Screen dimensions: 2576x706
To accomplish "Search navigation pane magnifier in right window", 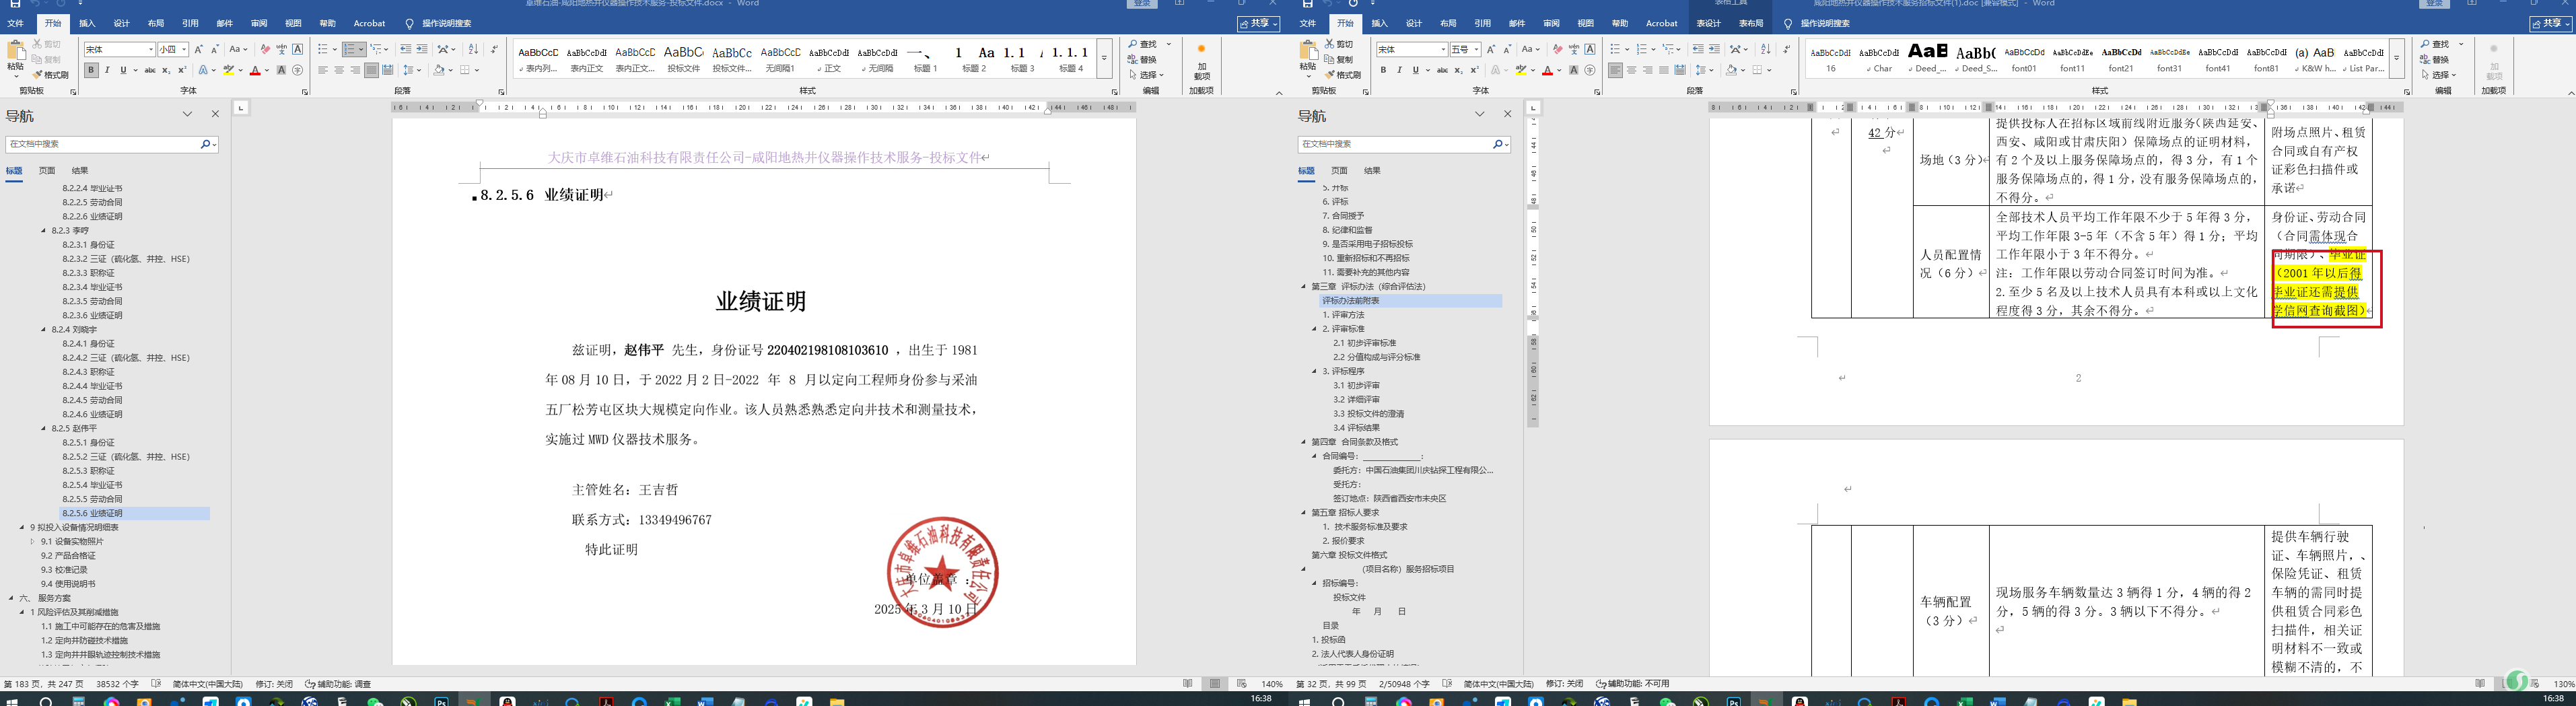I will click(x=1497, y=144).
